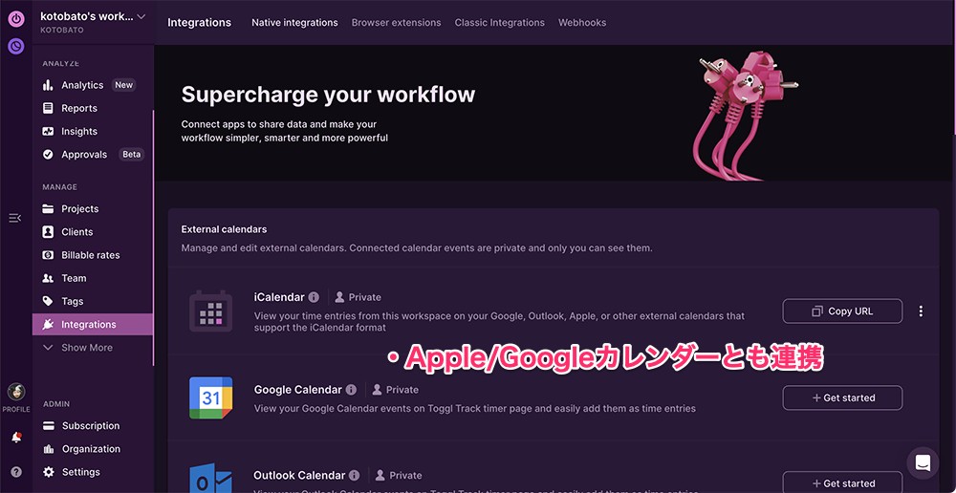Image resolution: width=956 pixels, height=493 pixels.
Task: Click the Integrations page title
Action: 200,23
